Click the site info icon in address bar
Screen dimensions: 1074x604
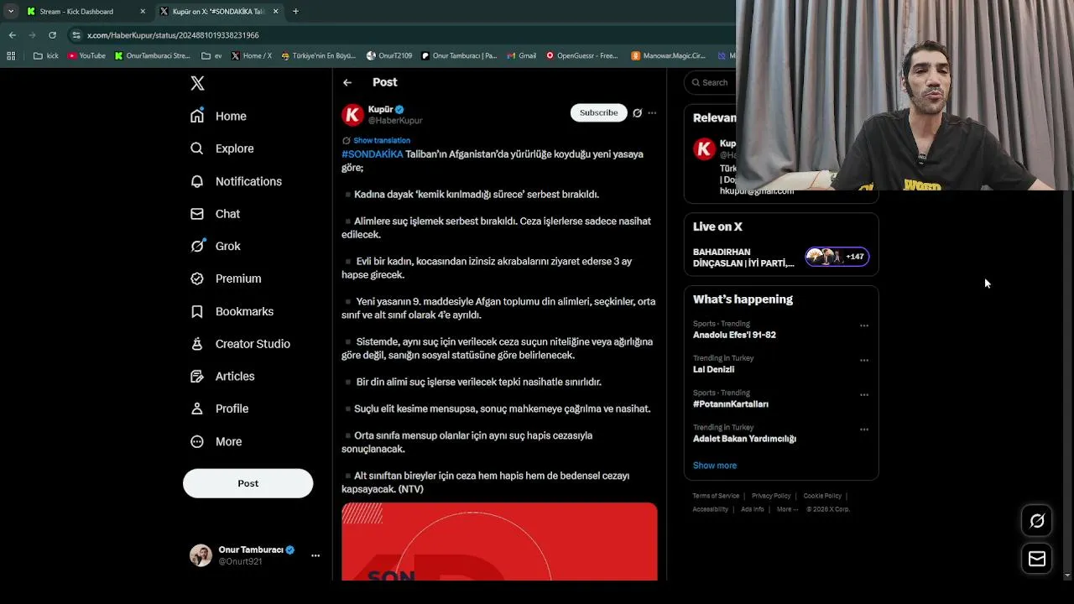(x=76, y=35)
